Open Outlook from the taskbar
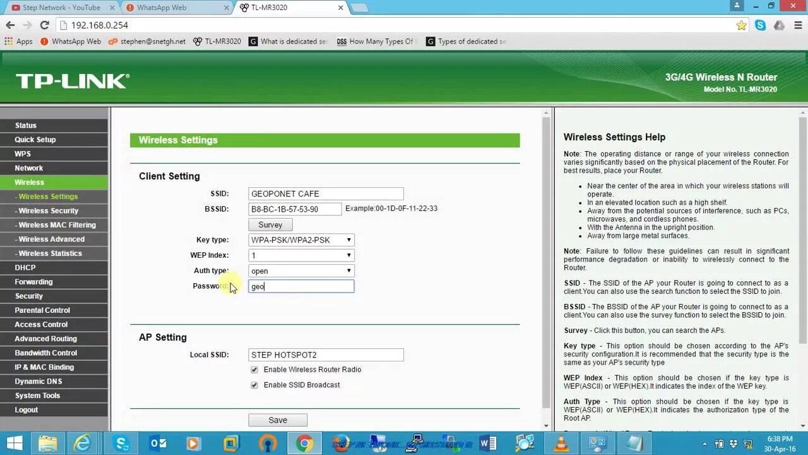Viewport: 808px width, 455px height. [158, 443]
